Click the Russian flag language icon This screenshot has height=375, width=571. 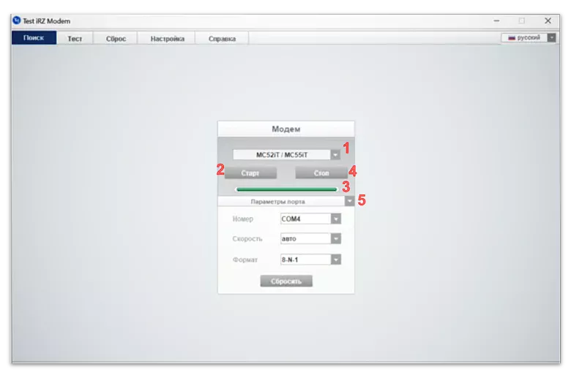point(510,37)
